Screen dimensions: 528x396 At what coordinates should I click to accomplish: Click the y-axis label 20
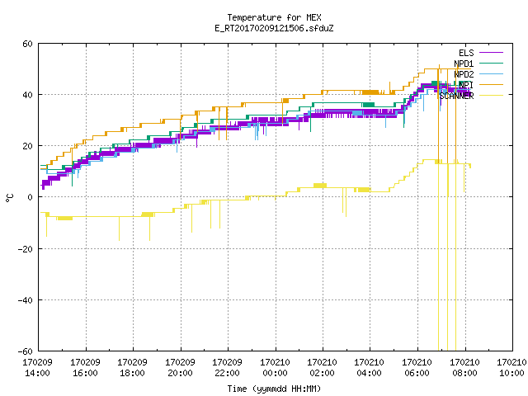pos(27,146)
